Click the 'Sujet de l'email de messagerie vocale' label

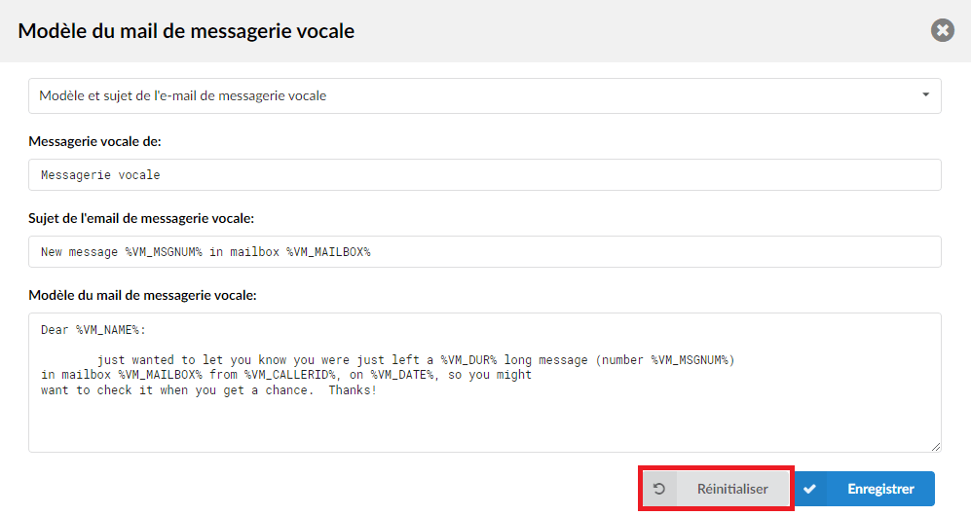click(141, 218)
